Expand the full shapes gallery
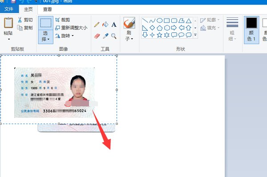 click(x=195, y=35)
